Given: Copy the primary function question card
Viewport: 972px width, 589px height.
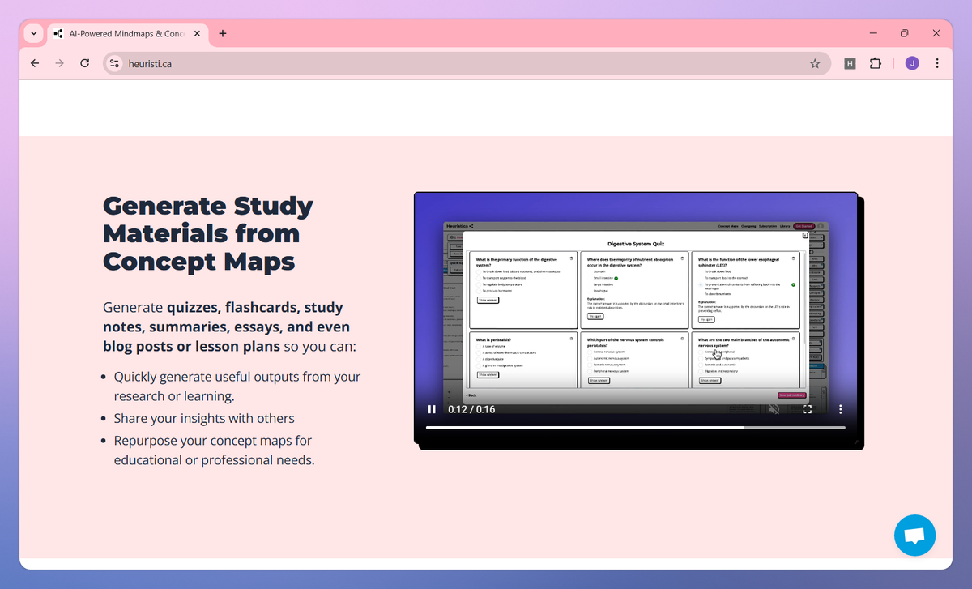Looking at the screenshot, I should [571, 258].
